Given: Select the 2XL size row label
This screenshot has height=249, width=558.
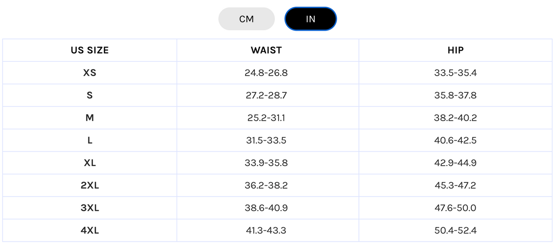Looking at the screenshot, I should tap(90, 185).
